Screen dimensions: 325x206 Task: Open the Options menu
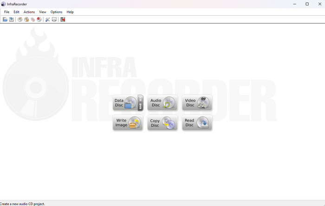(x=56, y=12)
